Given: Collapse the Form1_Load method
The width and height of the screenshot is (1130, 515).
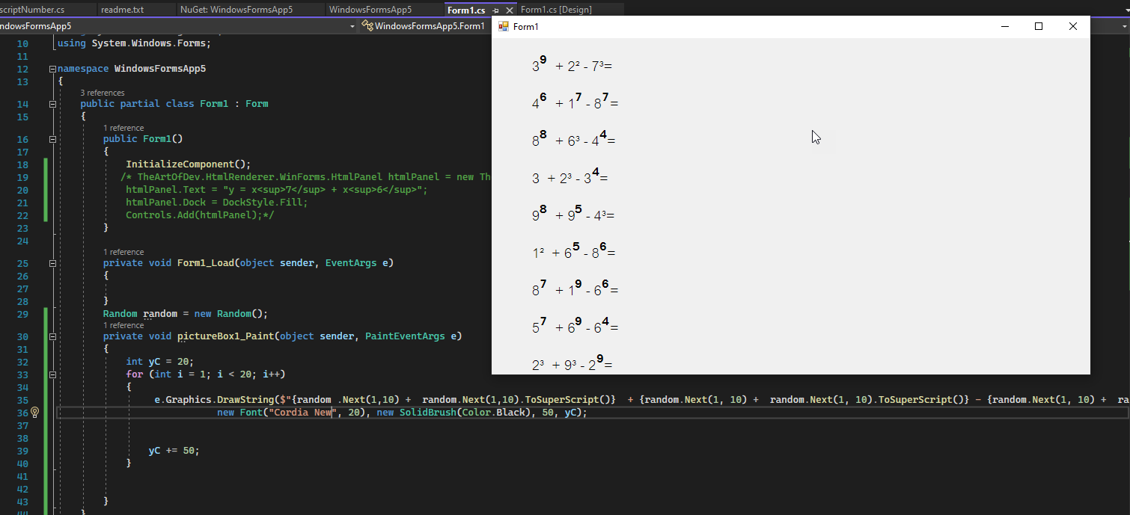Looking at the screenshot, I should click(52, 263).
